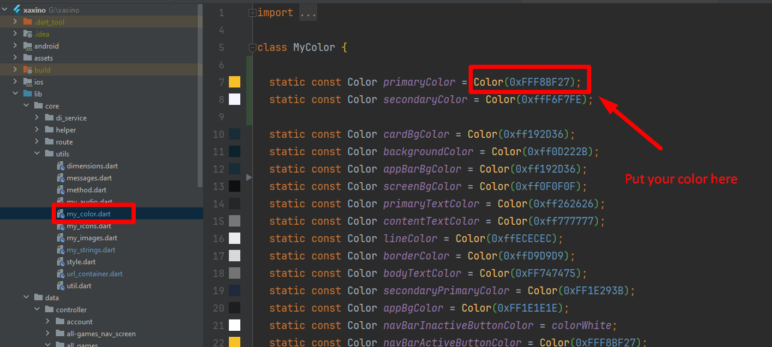Click the messages.dart file icon
The width and height of the screenshot is (772, 347).
click(x=61, y=178)
